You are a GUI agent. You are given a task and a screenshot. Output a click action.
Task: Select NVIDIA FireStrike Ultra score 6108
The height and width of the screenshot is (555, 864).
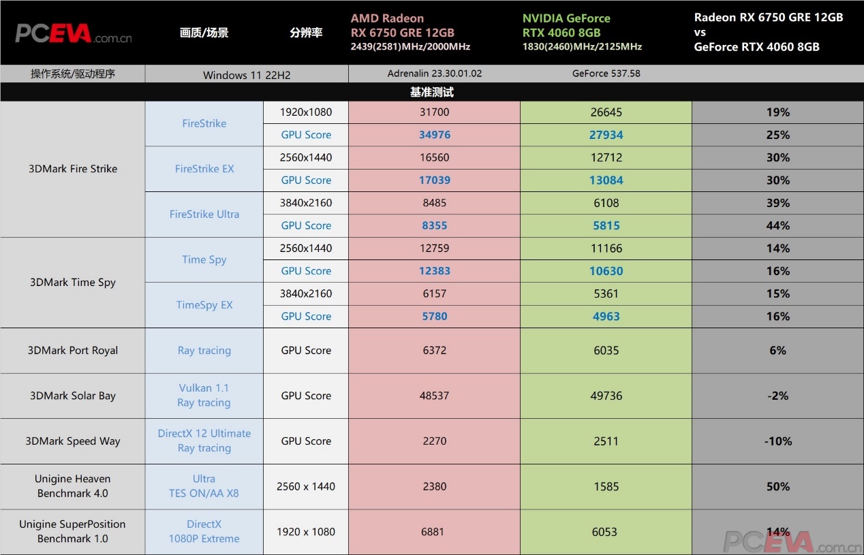coord(606,203)
